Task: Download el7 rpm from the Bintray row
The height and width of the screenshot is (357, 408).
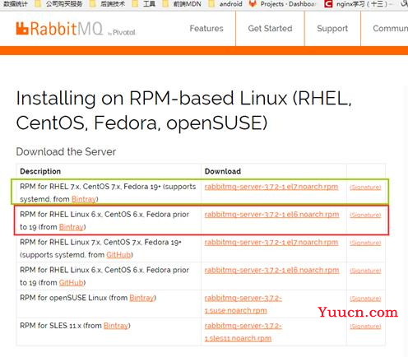Action: click(271, 187)
